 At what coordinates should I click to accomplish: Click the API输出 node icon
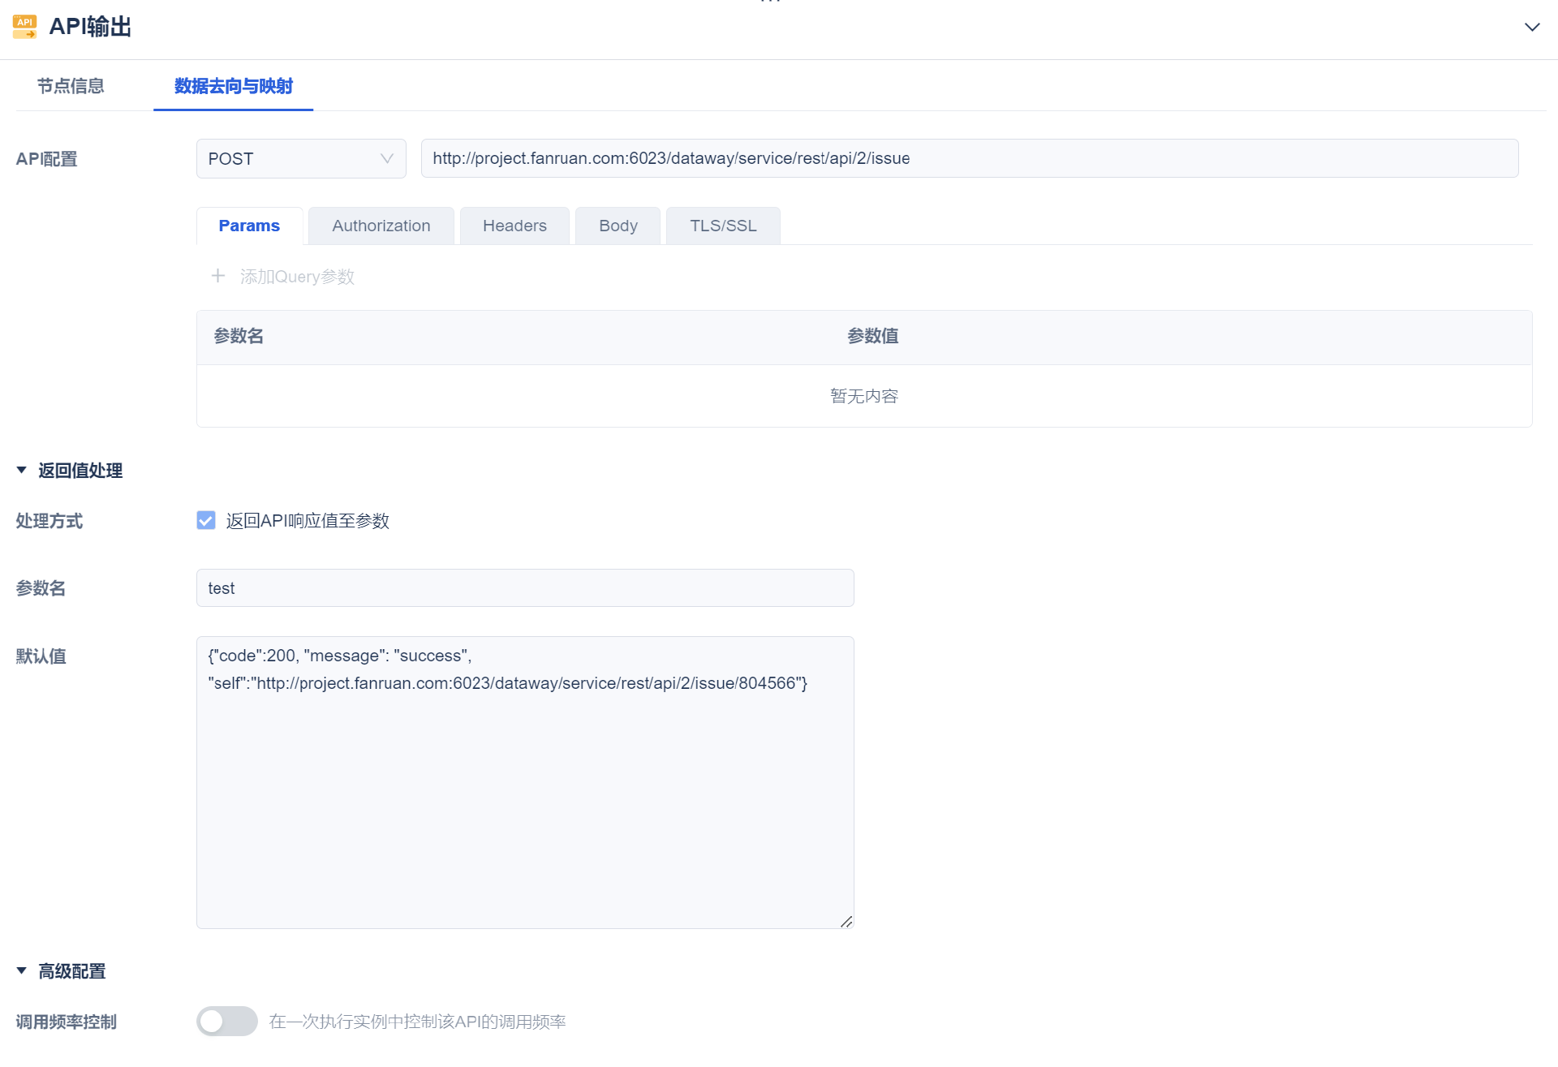click(24, 27)
